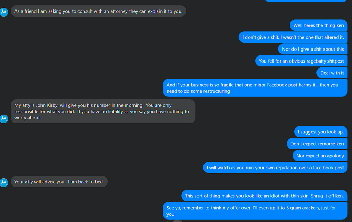Click avatar beside 'I am back to bed'

click(x=4, y=183)
